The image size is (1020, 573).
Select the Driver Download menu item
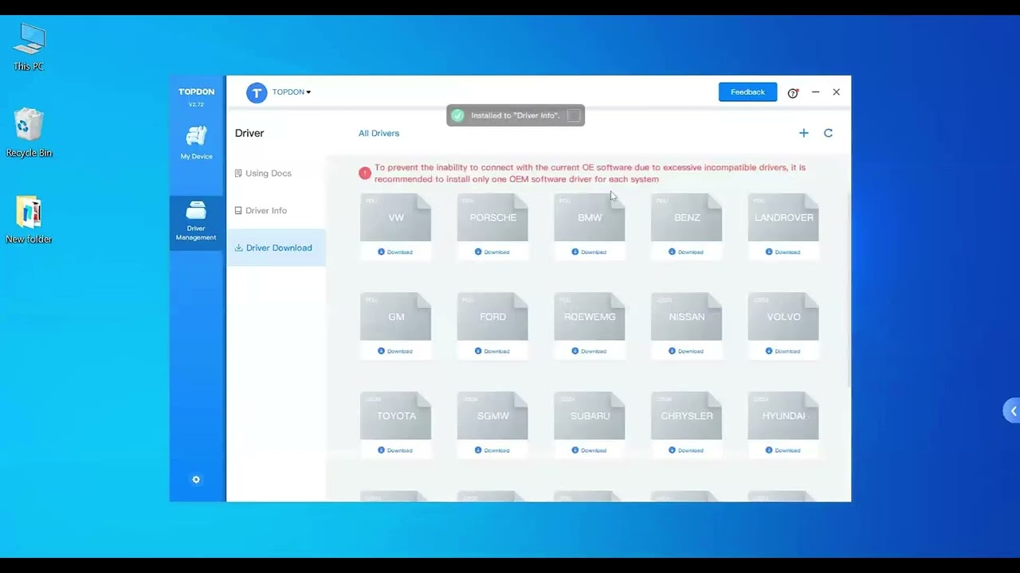click(x=276, y=248)
